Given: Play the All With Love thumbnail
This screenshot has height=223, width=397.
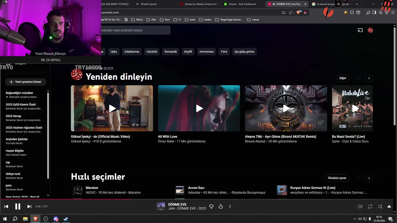Looking at the screenshot, I should [199, 108].
